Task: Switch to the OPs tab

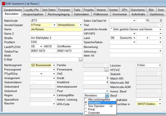Action: pyautogui.click(x=124, y=10)
